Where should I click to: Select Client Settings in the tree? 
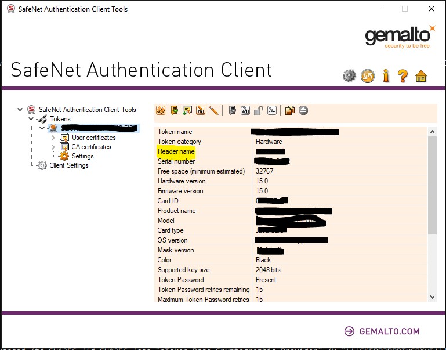[x=68, y=165]
